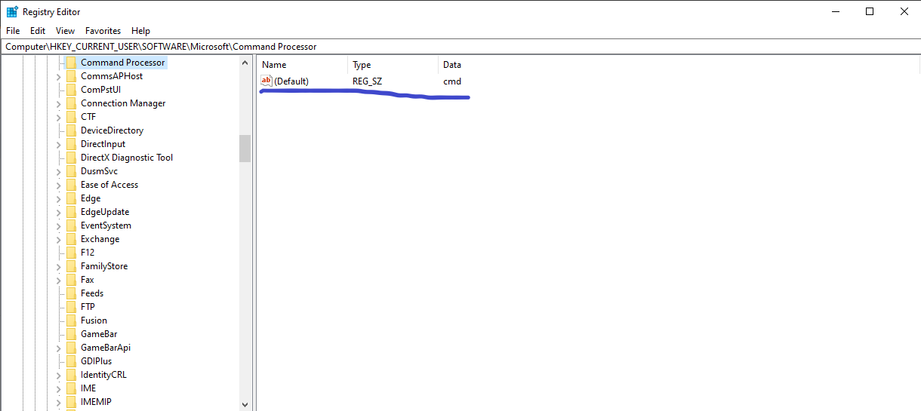Click the registry path address bar
Screen dimensions: 921x411
[461, 47]
